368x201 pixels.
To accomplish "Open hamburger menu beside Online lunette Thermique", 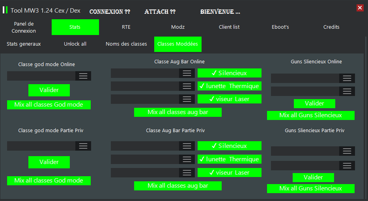I will 187,86.
